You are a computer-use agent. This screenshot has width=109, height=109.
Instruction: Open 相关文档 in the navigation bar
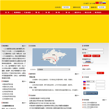88,12
